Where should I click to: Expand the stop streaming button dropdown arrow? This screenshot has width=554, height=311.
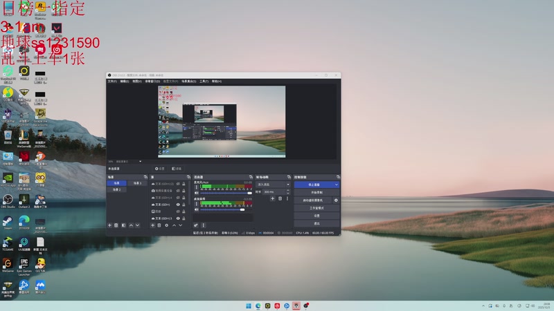tap(337, 185)
